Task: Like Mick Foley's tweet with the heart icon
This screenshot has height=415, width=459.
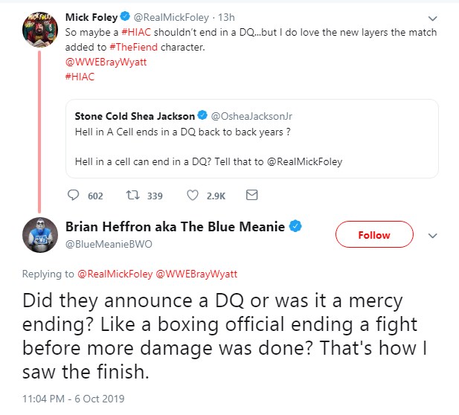Action: click(x=192, y=196)
